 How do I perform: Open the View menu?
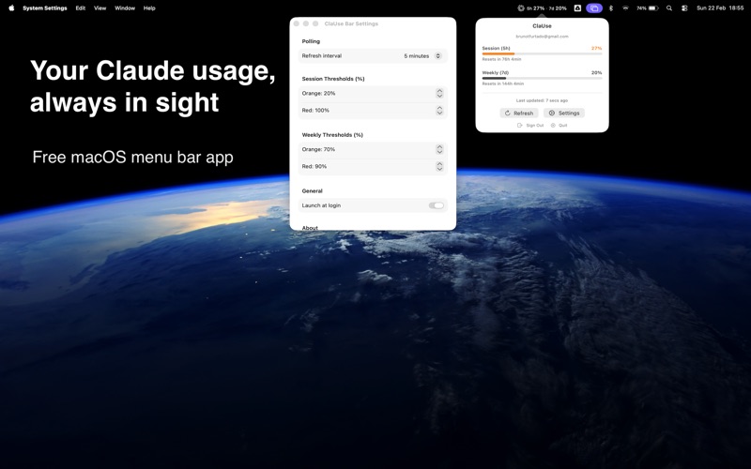click(100, 8)
